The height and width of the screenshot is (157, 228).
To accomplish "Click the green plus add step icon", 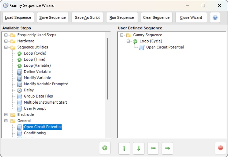I will coord(105,148).
